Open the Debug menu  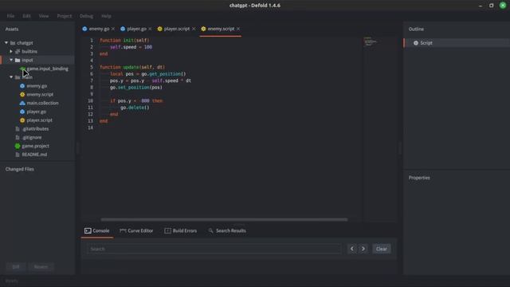pos(86,16)
